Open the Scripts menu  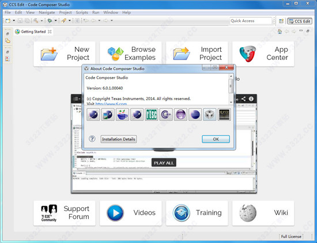pos(82,12)
